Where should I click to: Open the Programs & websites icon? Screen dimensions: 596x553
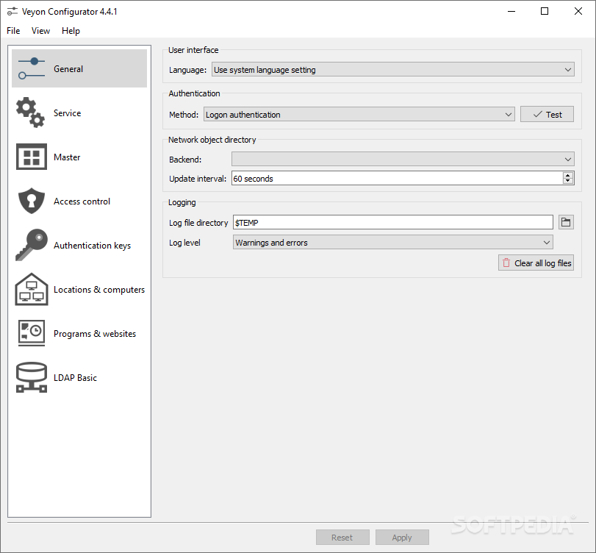click(x=32, y=333)
